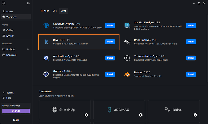Install Rhino LiveSync plugin
The height and width of the screenshot is (124, 208).
point(191,42)
